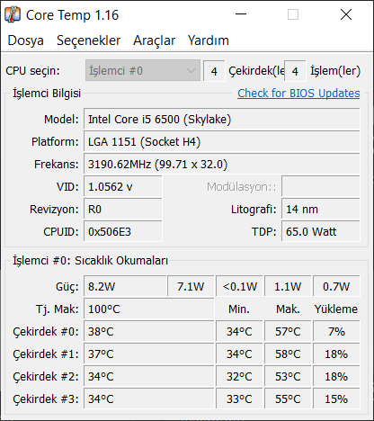Click the Frekans value 3190.62MHz
The width and height of the screenshot is (374, 421).
(x=222, y=165)
